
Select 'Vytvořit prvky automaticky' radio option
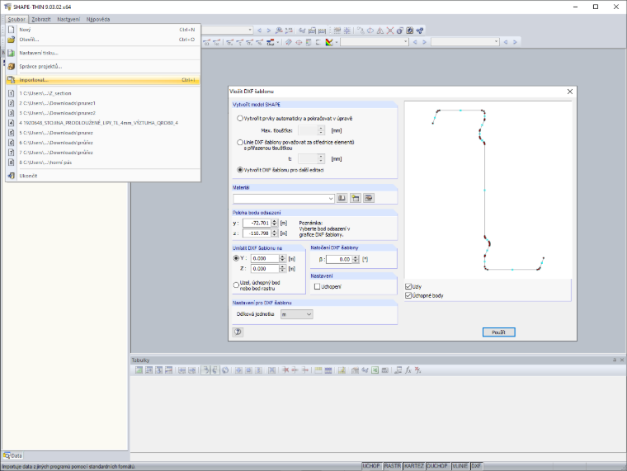coord(240,118)
